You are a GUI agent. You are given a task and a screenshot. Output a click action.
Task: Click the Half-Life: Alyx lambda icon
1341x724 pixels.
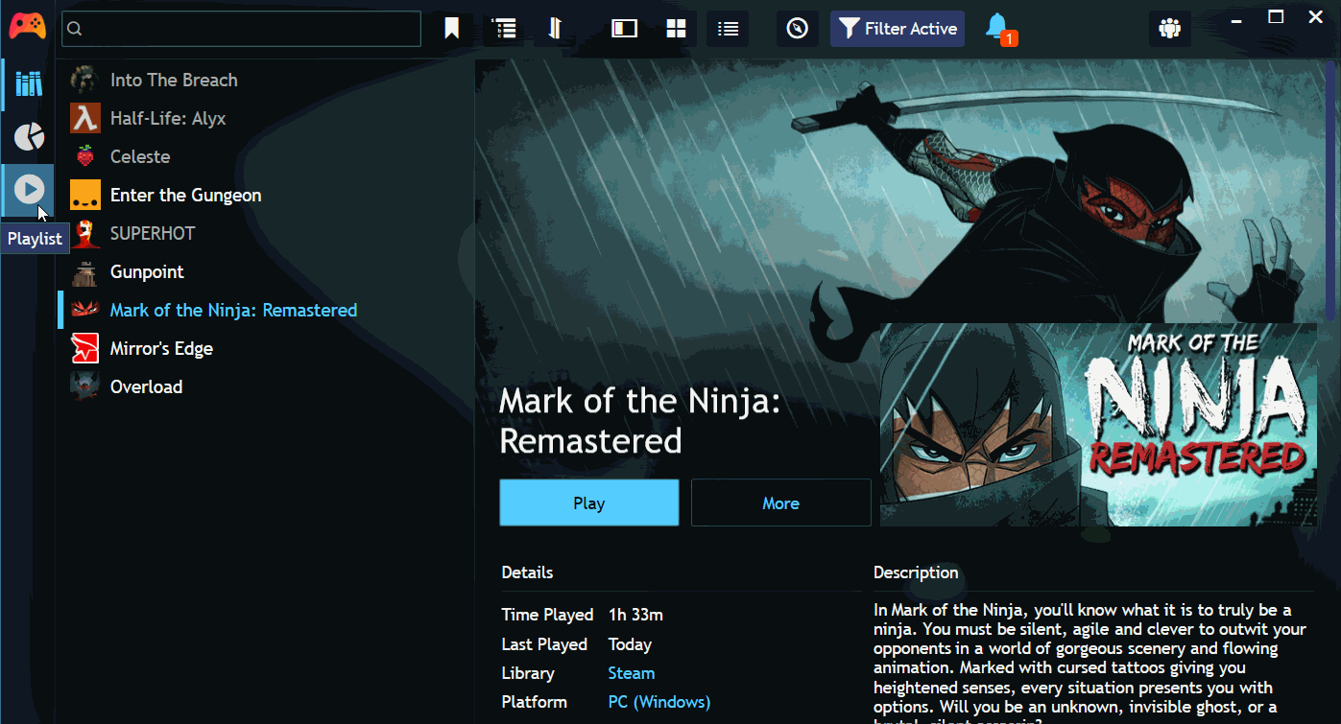pyautogui.click(x=85, y=119)
